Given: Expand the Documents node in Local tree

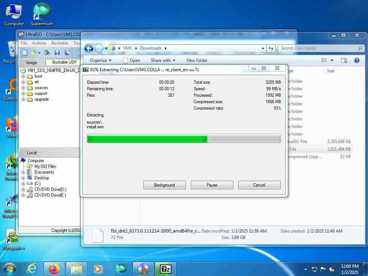Looking at the screenshot, I should point(23,172).
